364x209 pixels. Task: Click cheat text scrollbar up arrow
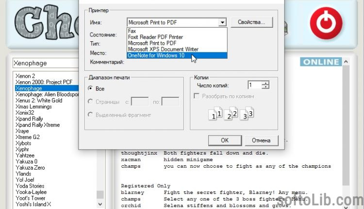point(346,62)
